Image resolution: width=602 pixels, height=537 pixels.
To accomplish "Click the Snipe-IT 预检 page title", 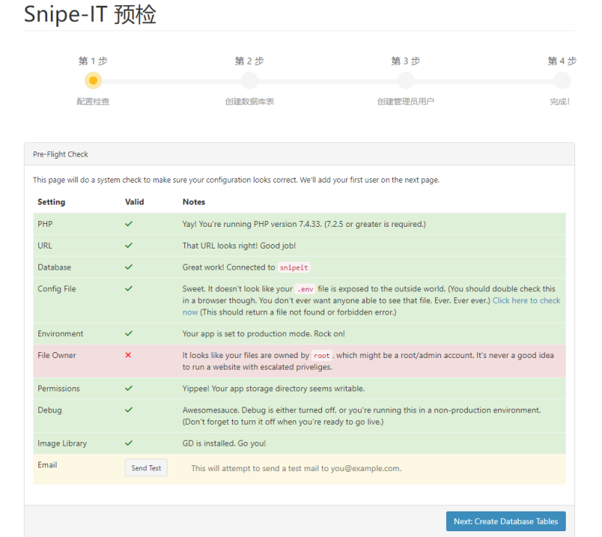I will pyautogui.click(x=90, y=14).
